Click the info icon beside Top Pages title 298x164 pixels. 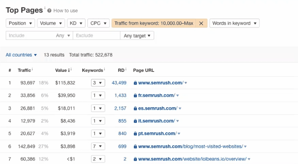(45, 8)
